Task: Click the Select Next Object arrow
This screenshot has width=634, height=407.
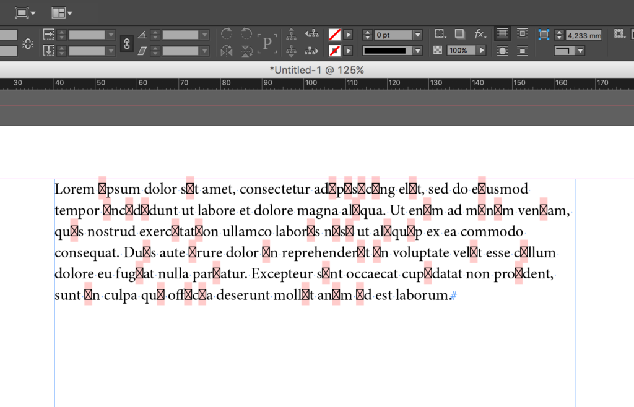Action: (x=313, y=51)
